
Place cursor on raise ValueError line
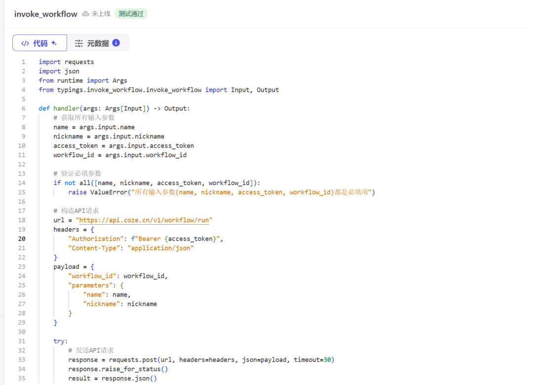[222, 192]
